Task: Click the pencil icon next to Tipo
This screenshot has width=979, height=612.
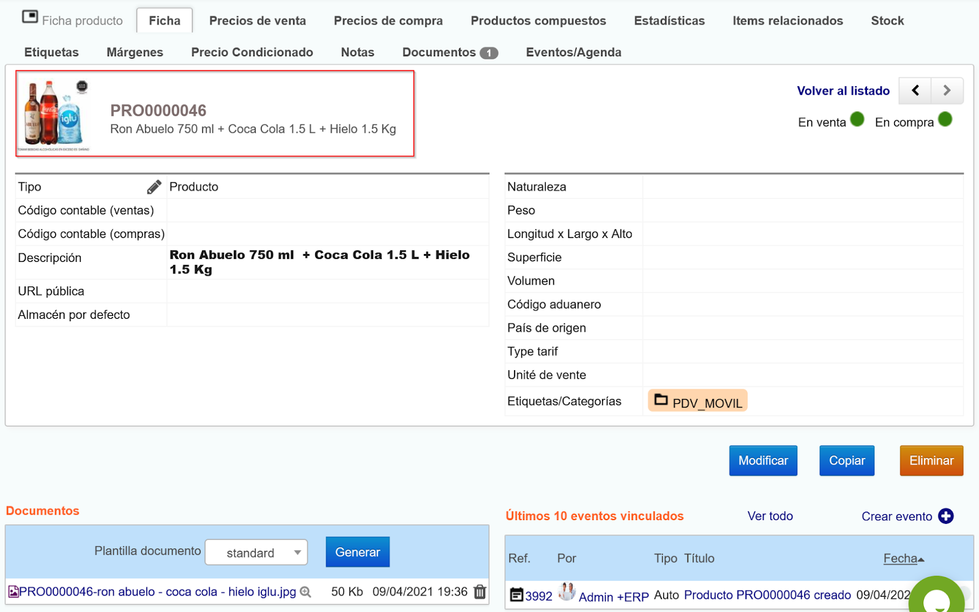Action: tap(154, 187)
